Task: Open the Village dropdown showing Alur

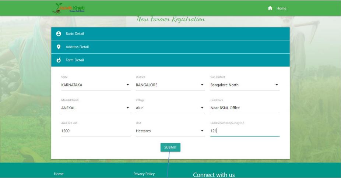Action: tap(170, 108)
